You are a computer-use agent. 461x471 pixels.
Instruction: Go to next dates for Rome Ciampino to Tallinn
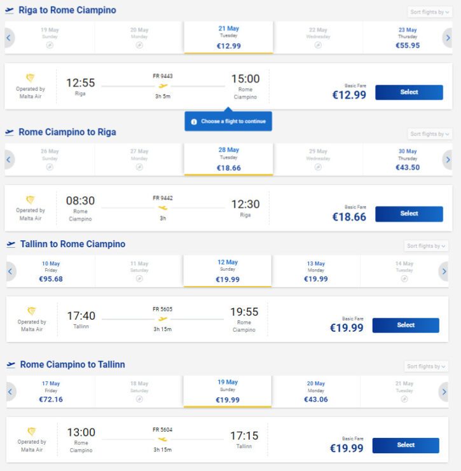(x=444, y=392)
